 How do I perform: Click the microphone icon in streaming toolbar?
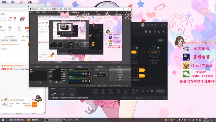click(126, 90)
